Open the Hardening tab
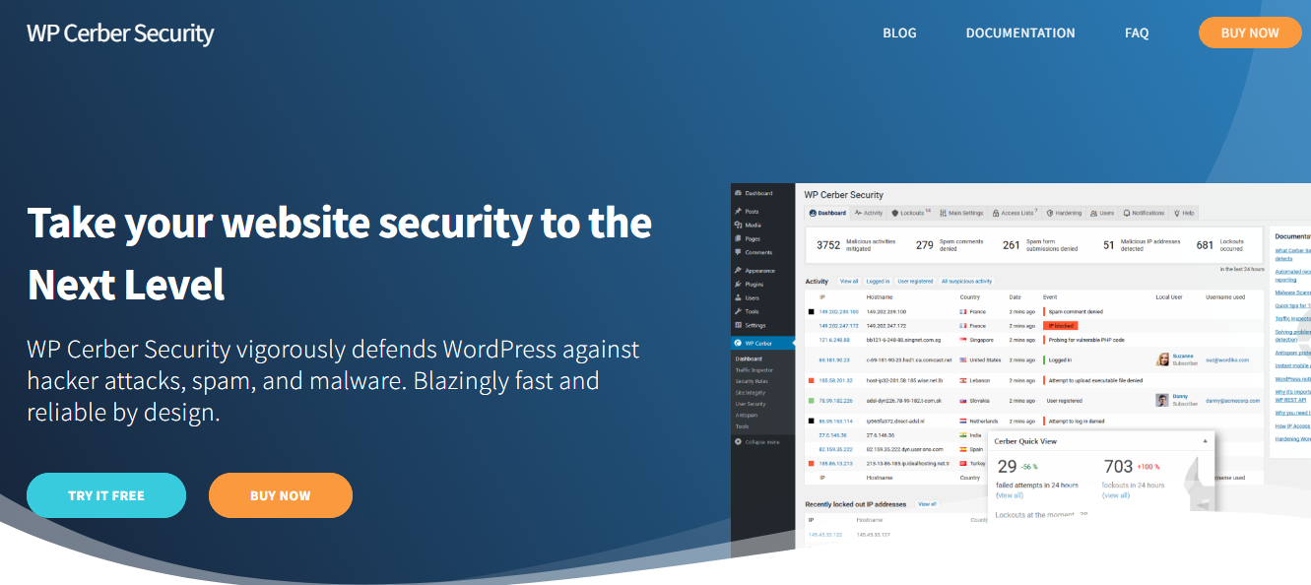Viewport: 1311px width, 585px height. click(1065, 213)
